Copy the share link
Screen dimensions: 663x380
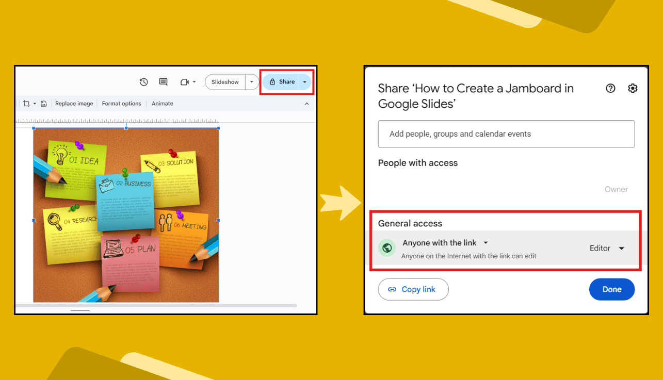tap(413, 289)
